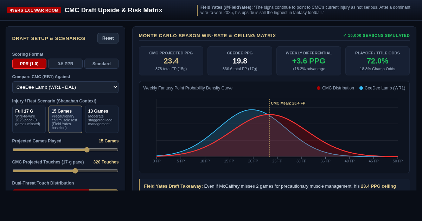This screenshot has height=221, width=422.
Task: Open the CMC Projected PPG card
Action: tap(171, 61)
